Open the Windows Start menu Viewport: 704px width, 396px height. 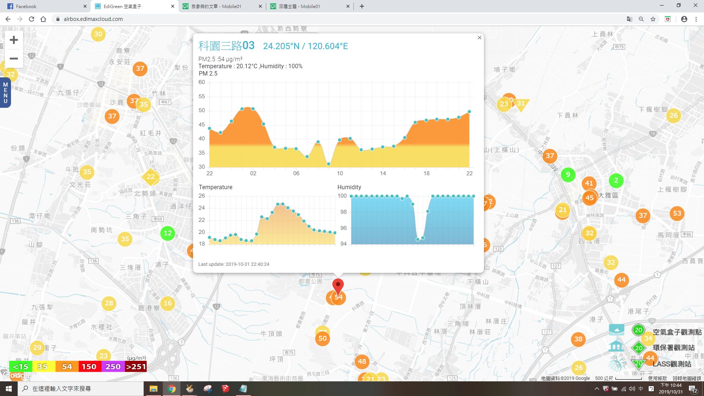(x=9, y=389)
